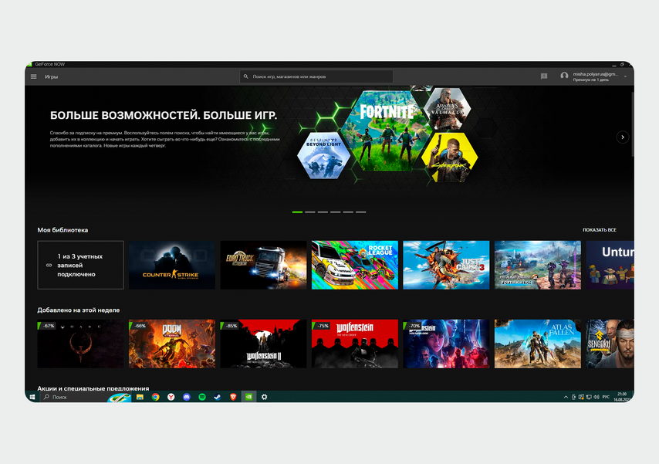
Task: Open the Wolfenstein The New Order tile
Action: [355, 344]
